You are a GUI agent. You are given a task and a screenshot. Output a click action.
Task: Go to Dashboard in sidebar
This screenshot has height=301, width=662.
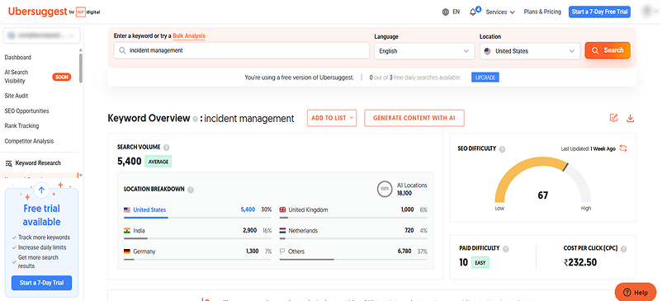[x=17, y=58]
